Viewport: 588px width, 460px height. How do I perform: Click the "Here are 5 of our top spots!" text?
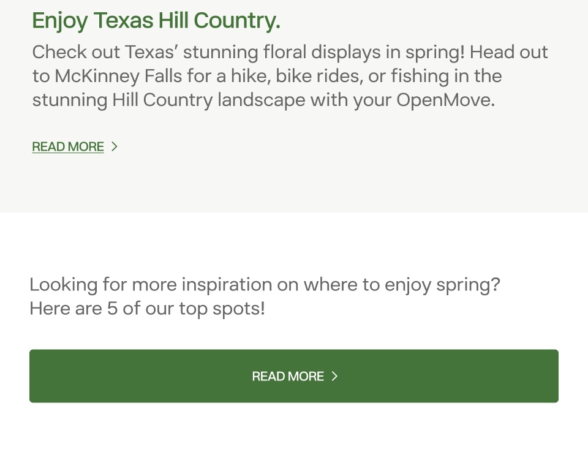147,308
